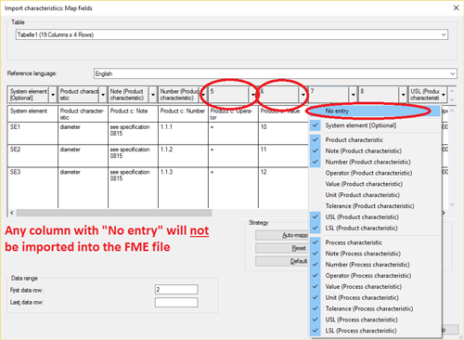The height and width of the screenshot is (340, 464).
Task: Open the dropdown arrow of column 5
Action: point(253,95)
